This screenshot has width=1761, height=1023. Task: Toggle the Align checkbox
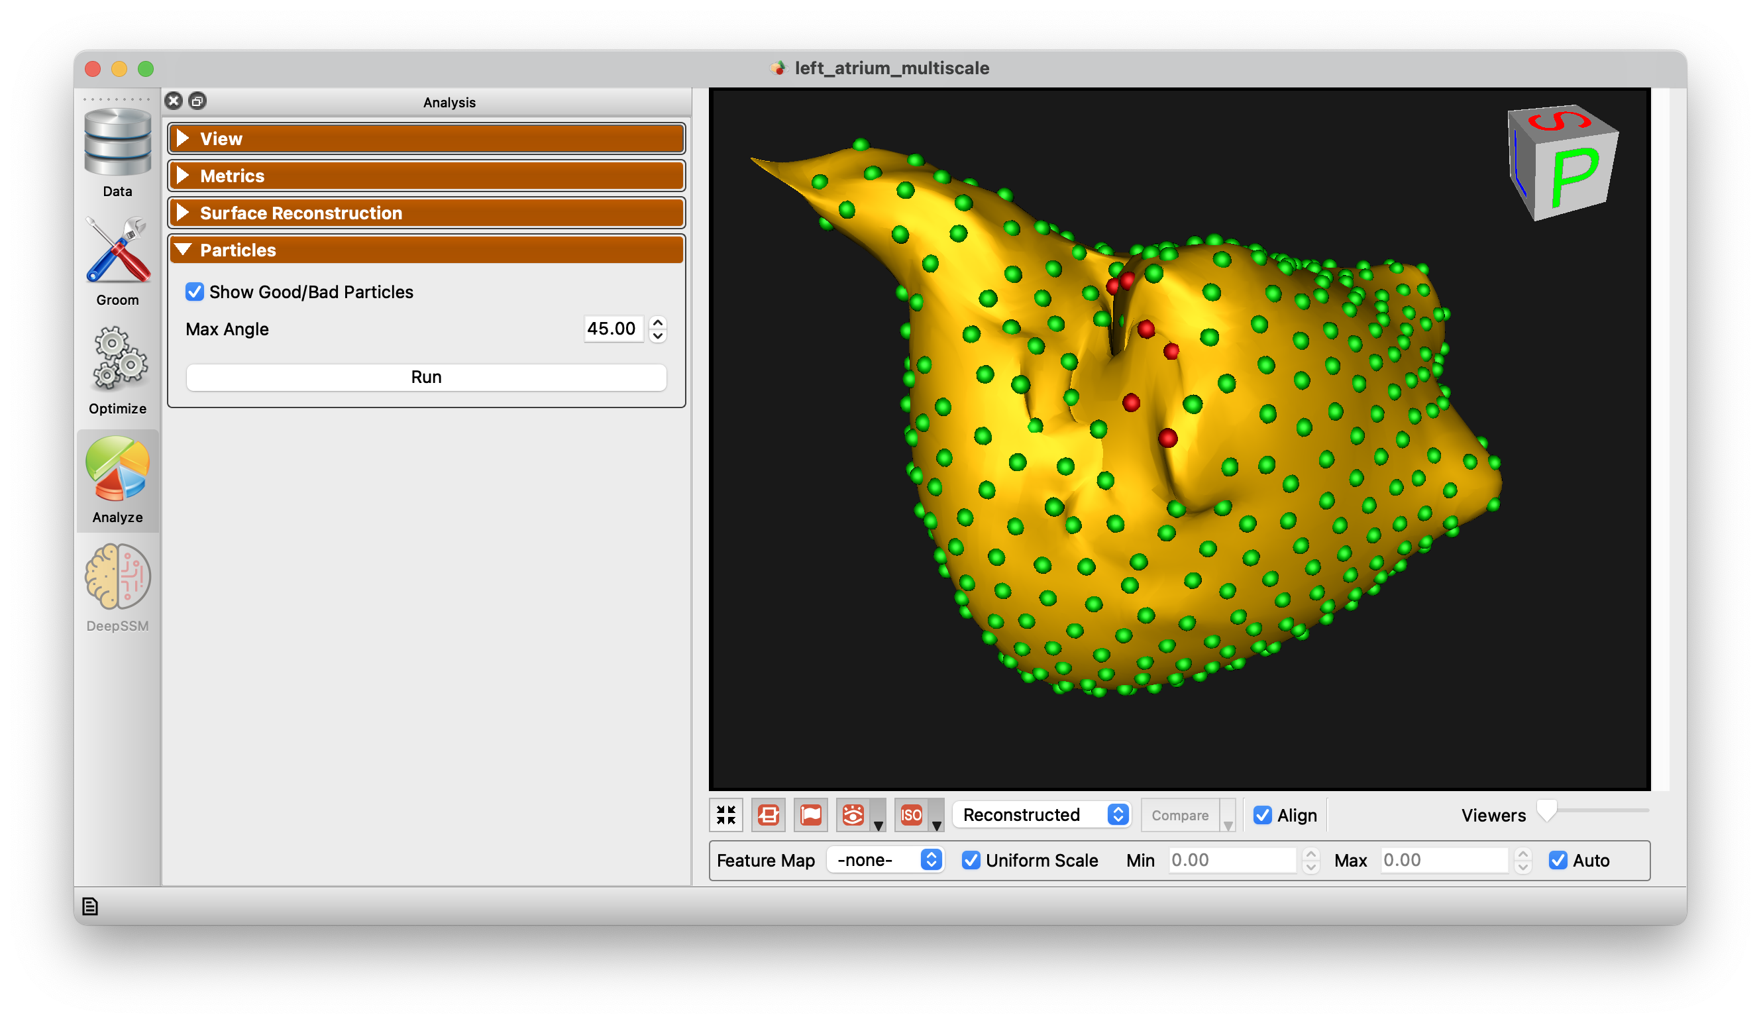coord(1263,816)
